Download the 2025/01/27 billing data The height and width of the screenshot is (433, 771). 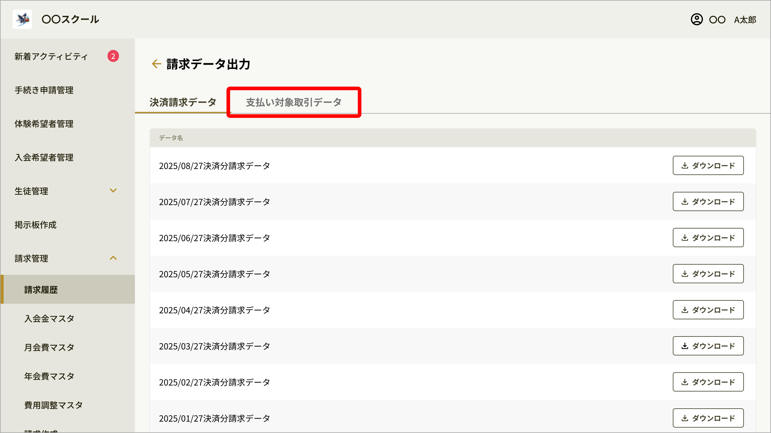[x=708, y=418]
